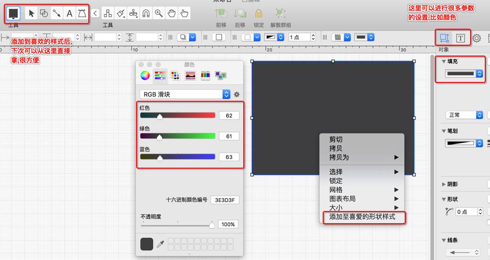Choose 添加至喜爱的形状样式 from context menu

pos(362,217)
